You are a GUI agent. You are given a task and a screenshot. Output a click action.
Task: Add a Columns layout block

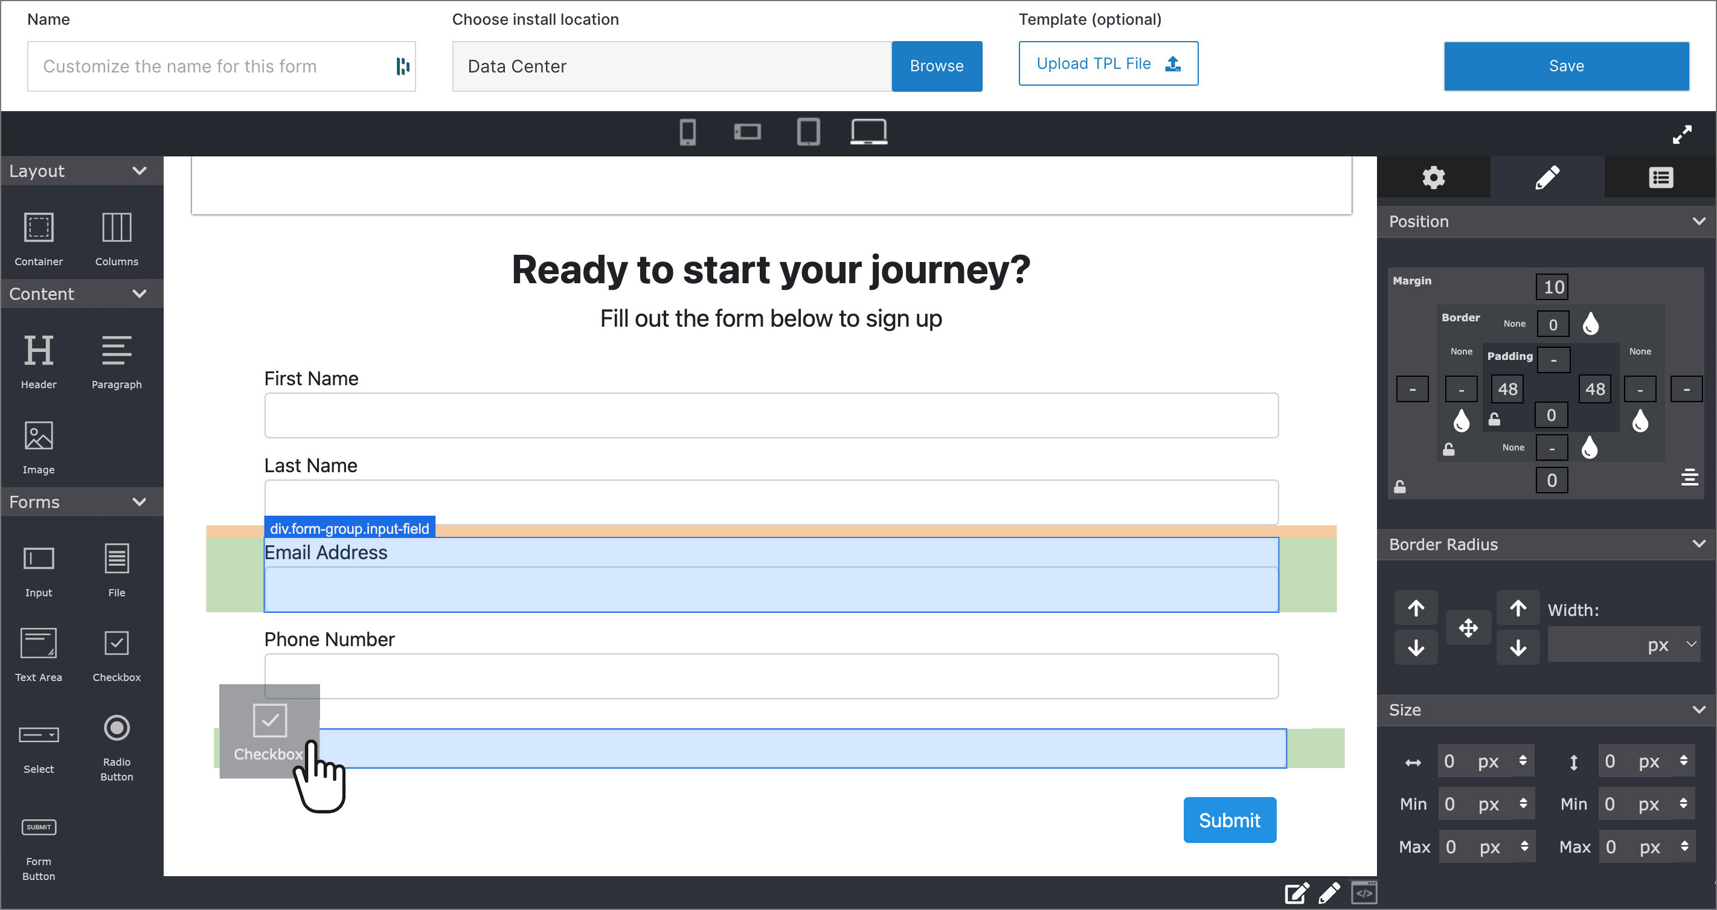coord(117,239)
